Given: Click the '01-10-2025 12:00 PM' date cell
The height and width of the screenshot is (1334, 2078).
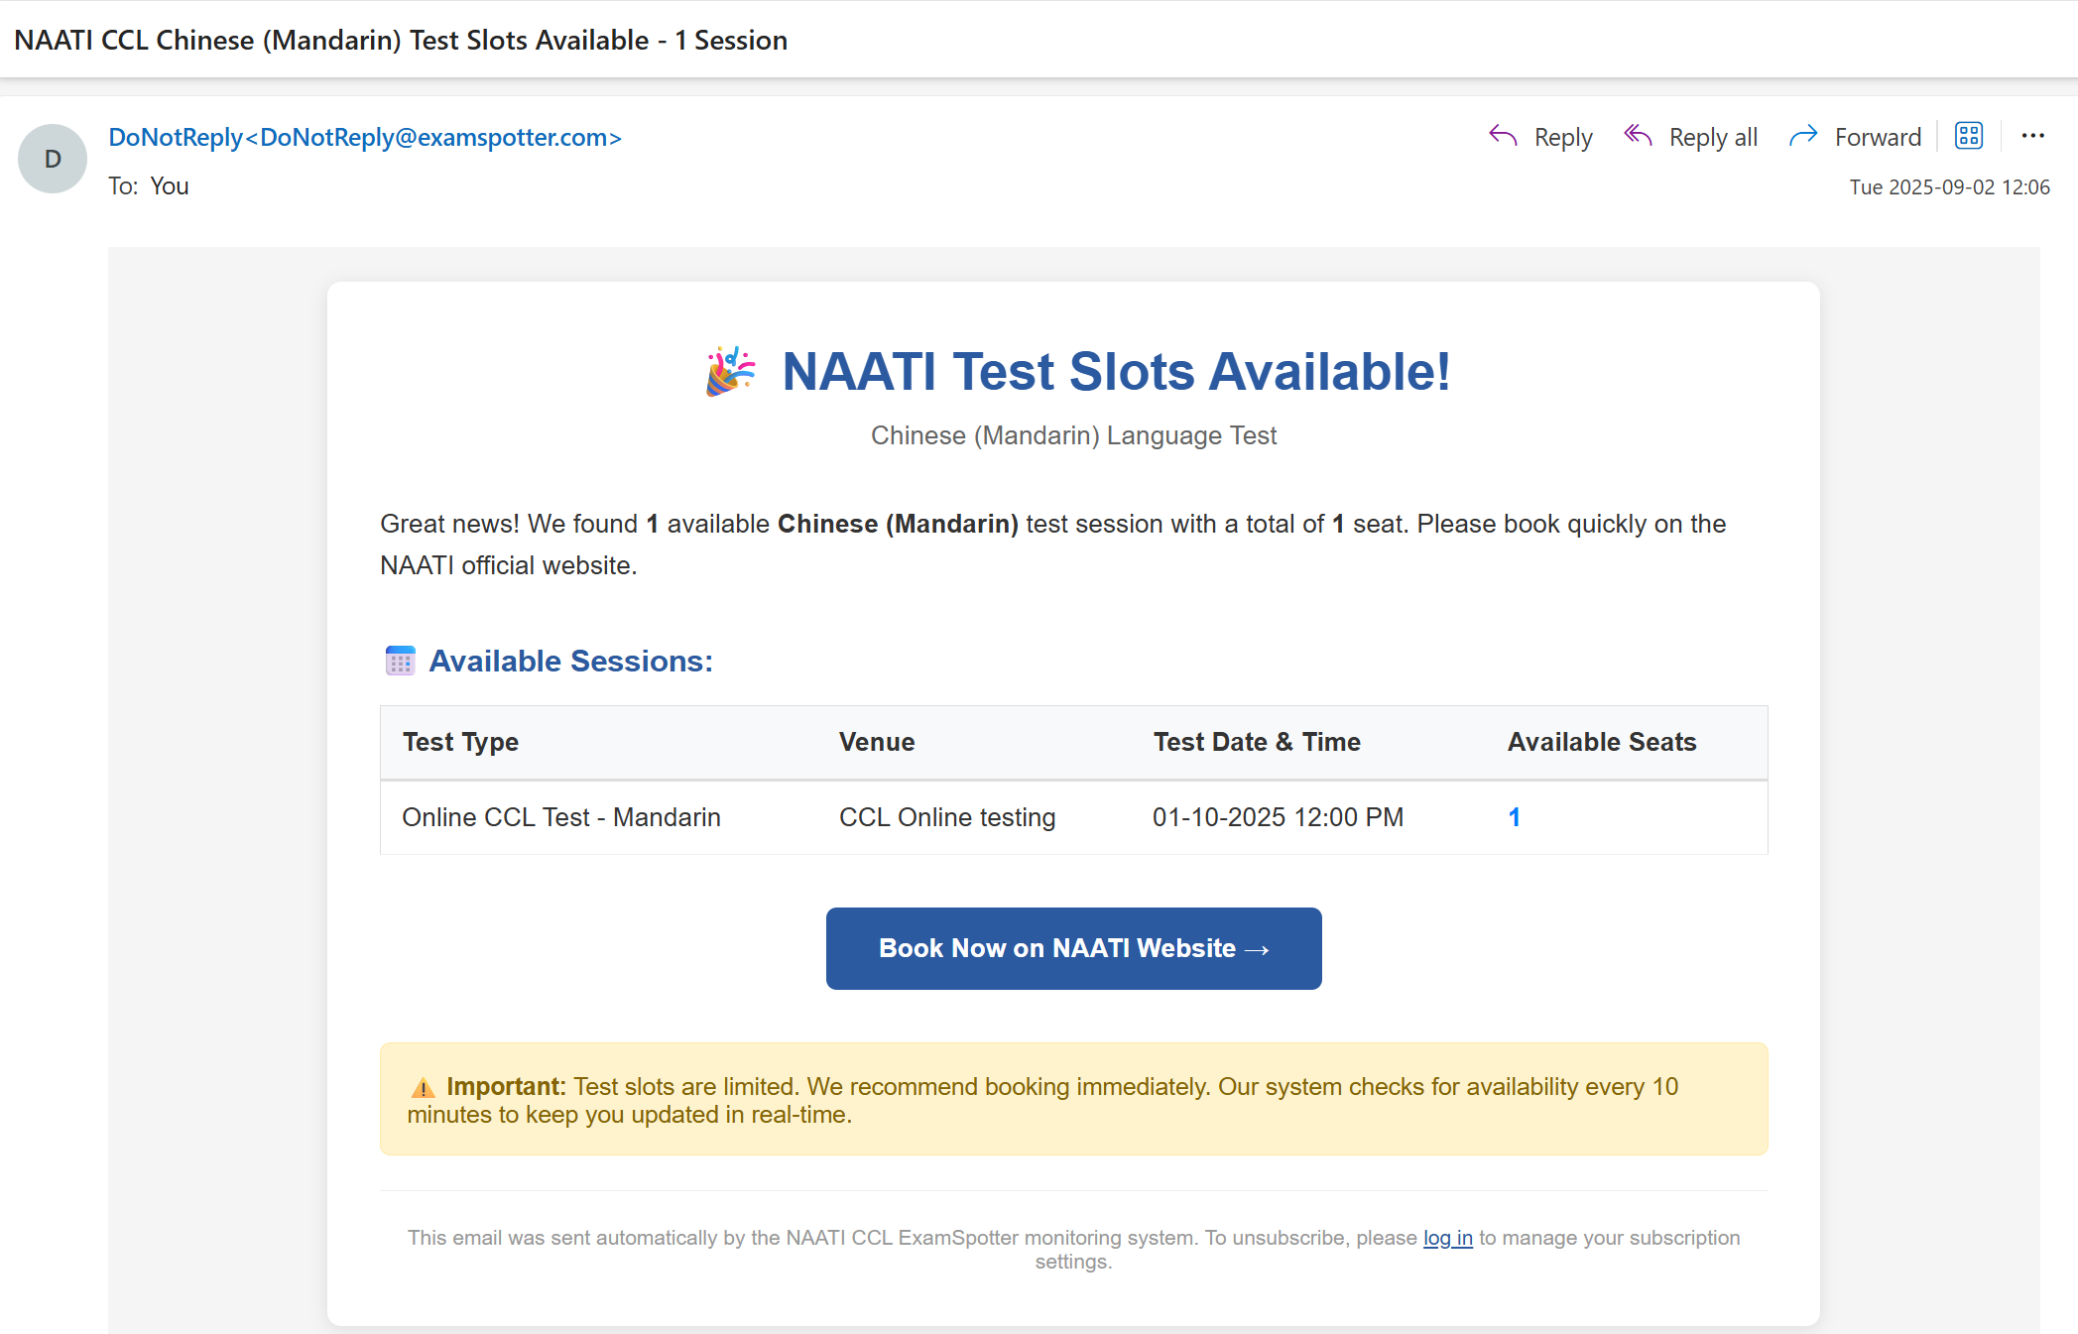Looking at the screenshot, I should point(1278,817).
